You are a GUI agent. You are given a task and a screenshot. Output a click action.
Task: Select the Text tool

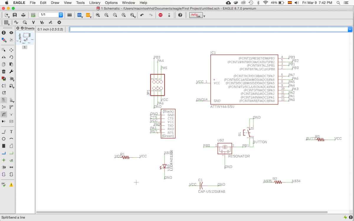pyautogui.click(x=11, y=132)
